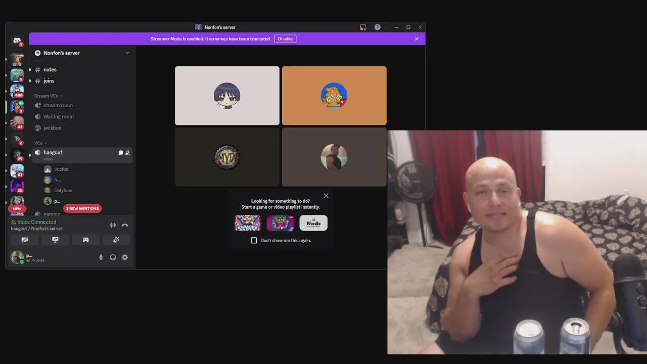Select the photo avatar participant tile
This screenshot has height=364, width=647.
tap(334, 157)
